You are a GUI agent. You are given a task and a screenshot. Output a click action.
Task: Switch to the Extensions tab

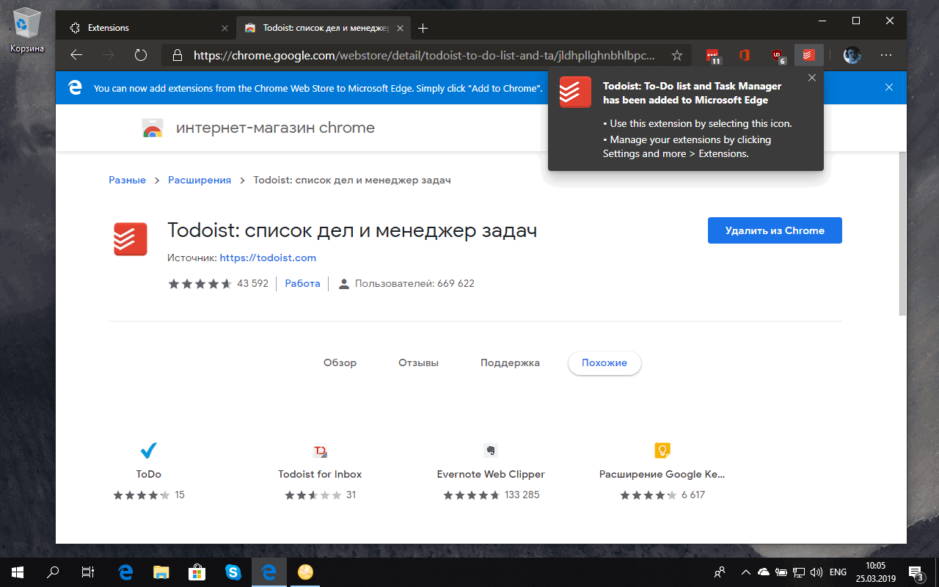pos(148,28)
